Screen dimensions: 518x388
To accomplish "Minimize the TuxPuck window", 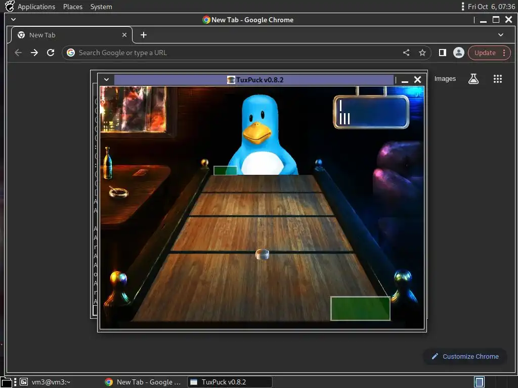I will (x=405, y=80).
